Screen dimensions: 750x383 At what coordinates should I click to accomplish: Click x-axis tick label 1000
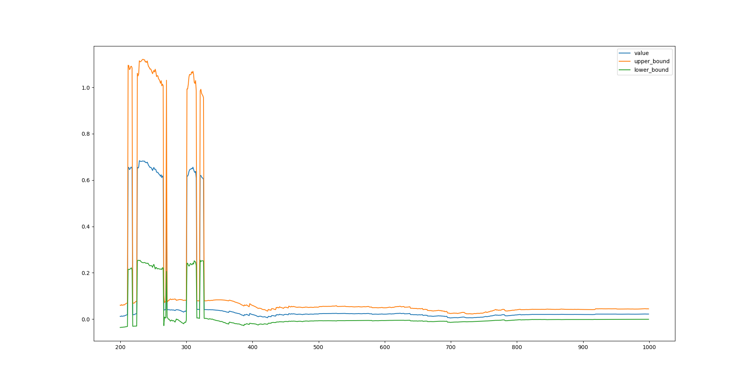click(x=649, y=348)
